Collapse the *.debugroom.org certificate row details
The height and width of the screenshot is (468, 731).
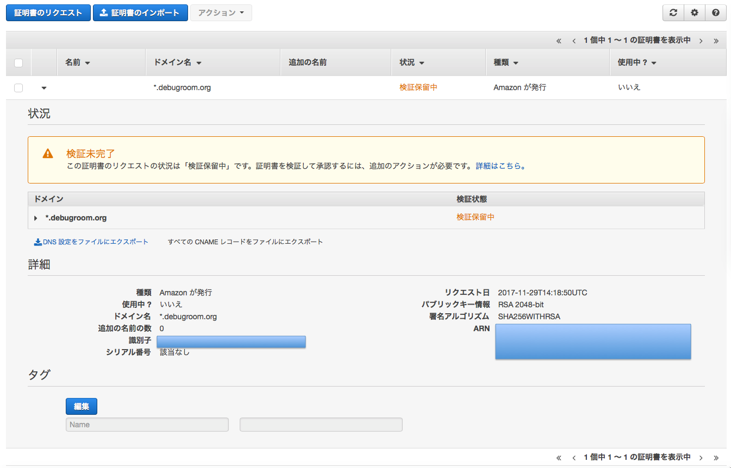point(44,88)
